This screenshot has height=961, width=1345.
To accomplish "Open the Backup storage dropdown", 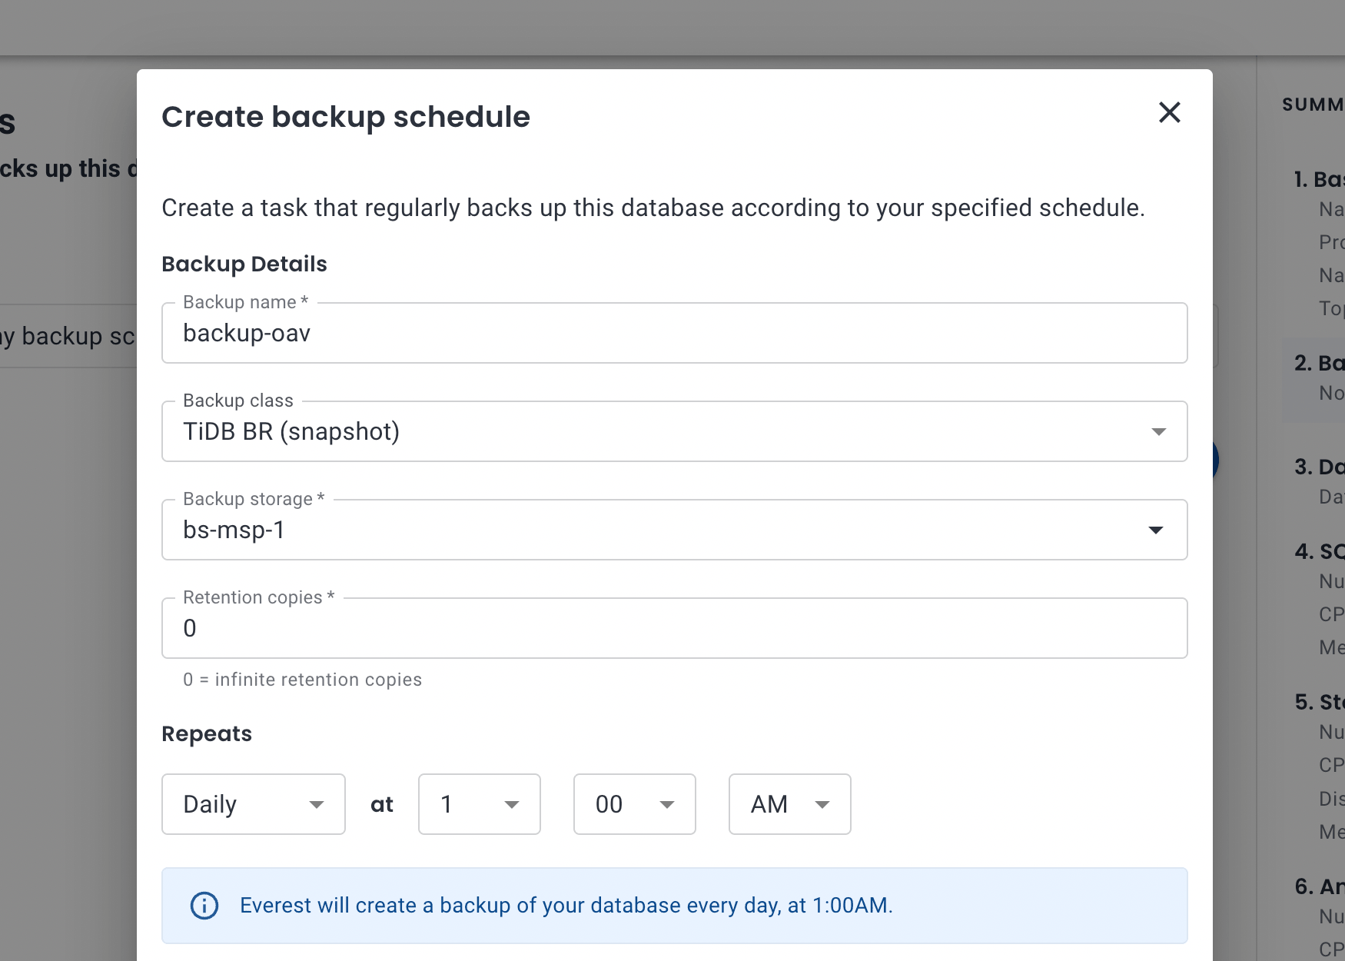I will click(674, 530).
